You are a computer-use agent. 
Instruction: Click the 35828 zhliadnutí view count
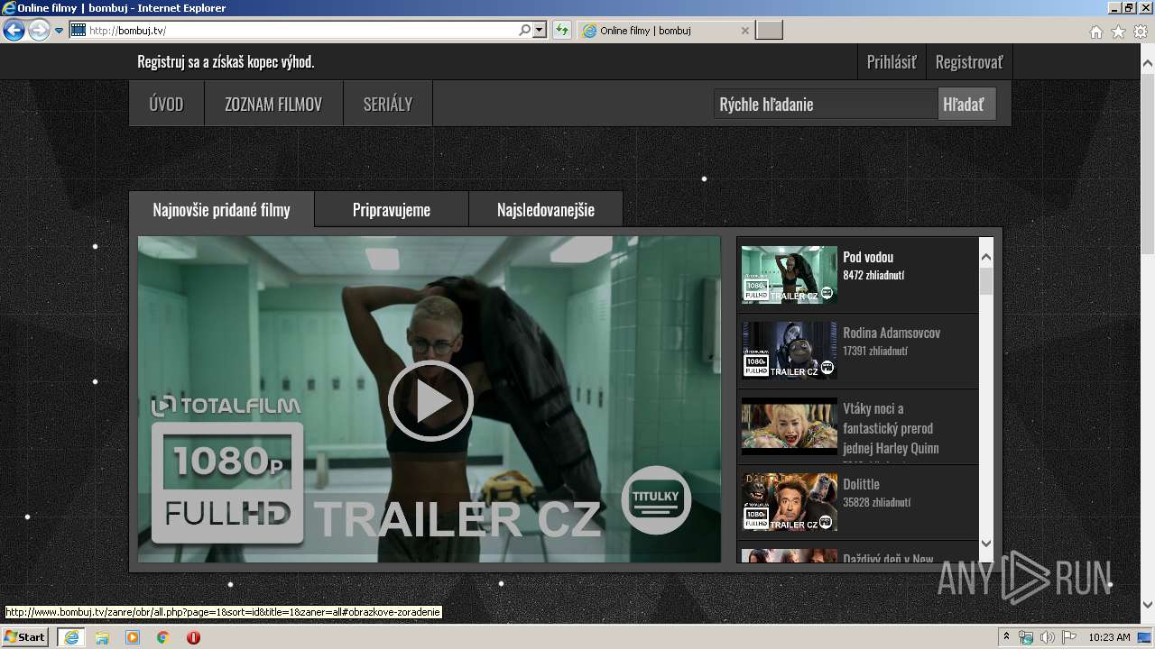coord(876,502)
